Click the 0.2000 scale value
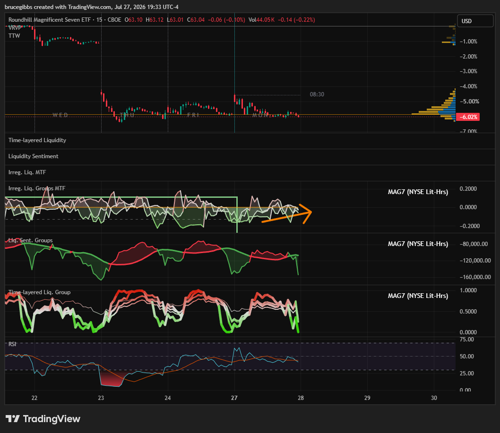The image size is (500, 433). click(468, 188)
